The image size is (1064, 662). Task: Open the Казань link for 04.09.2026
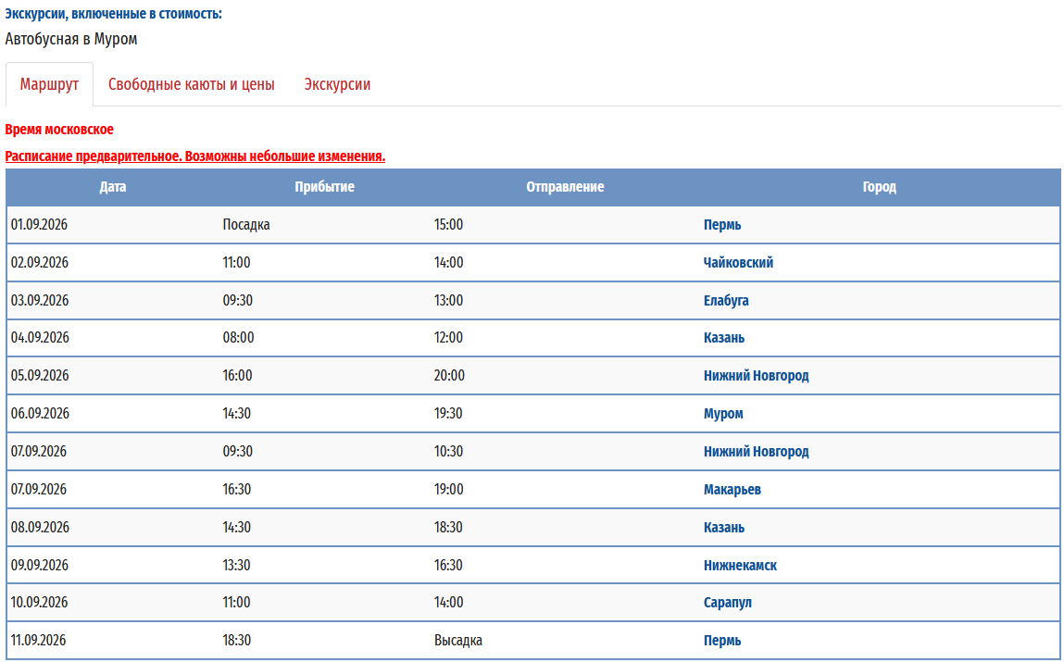(723, 338)
